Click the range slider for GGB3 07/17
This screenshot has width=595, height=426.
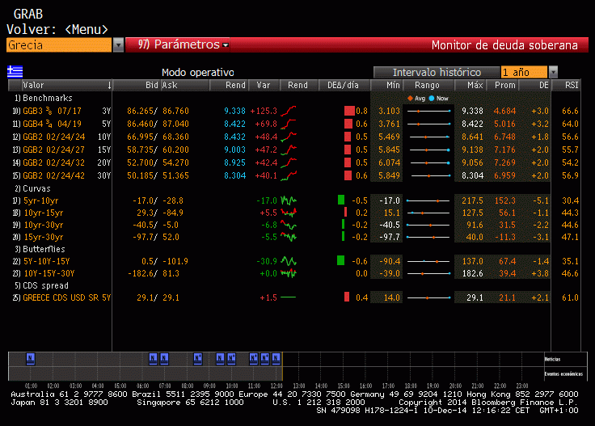pos(428,111)
